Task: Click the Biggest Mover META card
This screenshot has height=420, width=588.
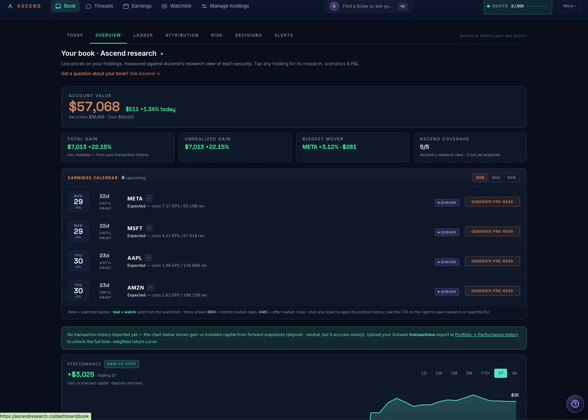Action: pos(353,147)
